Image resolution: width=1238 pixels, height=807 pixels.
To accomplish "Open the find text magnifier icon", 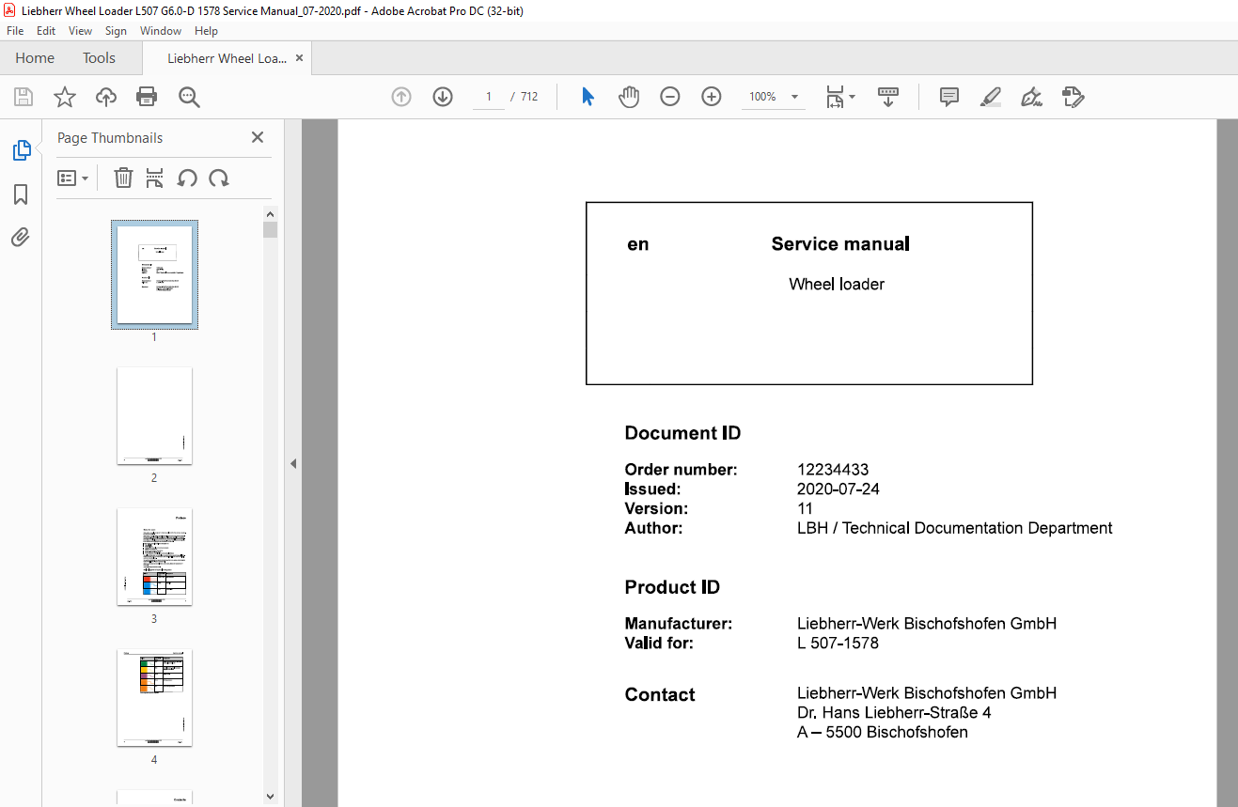I will click(x=189, y=97).
